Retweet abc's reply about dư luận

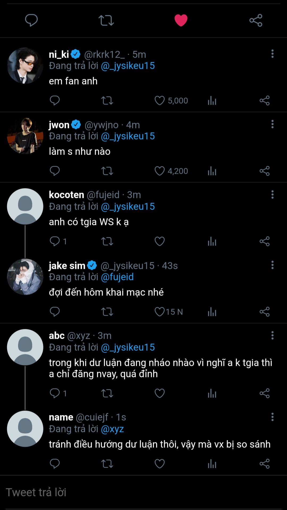(107, 393)
